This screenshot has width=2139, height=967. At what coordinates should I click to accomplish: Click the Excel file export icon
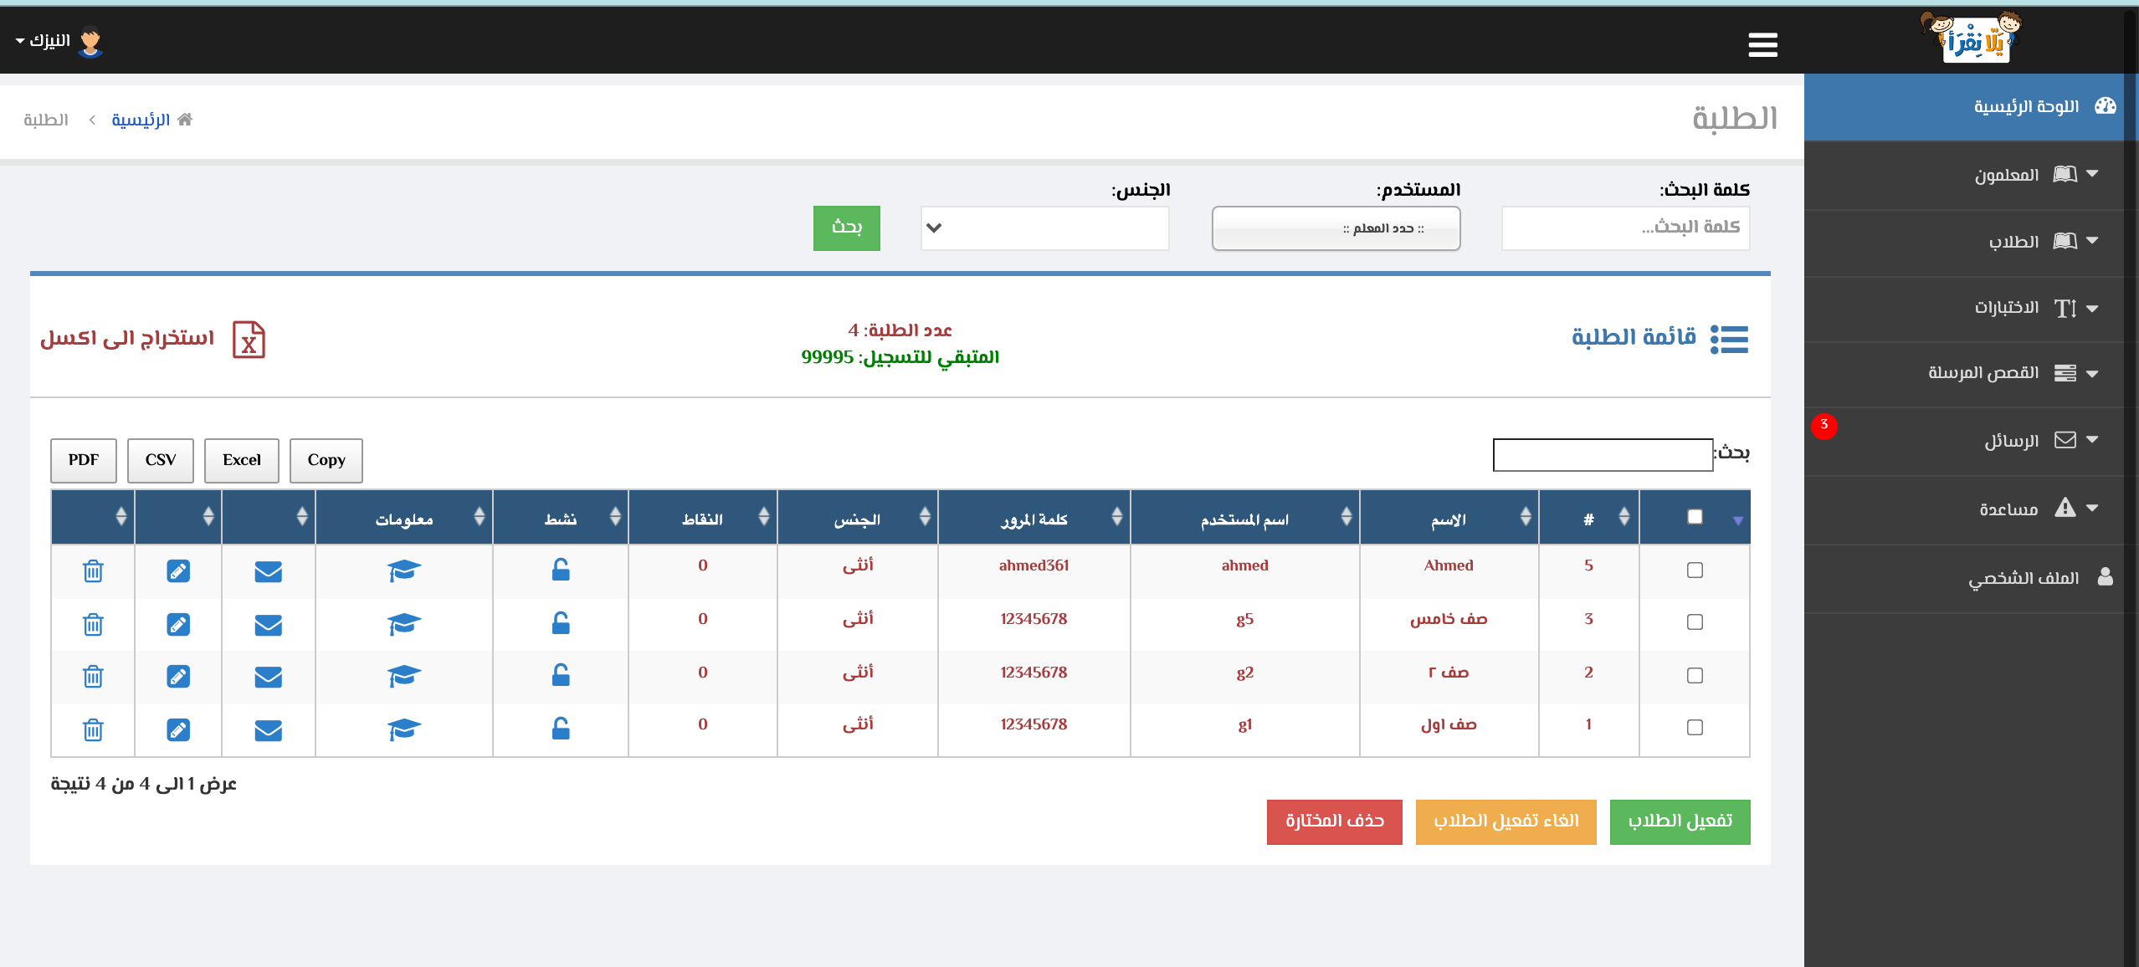tap(249, 340)
